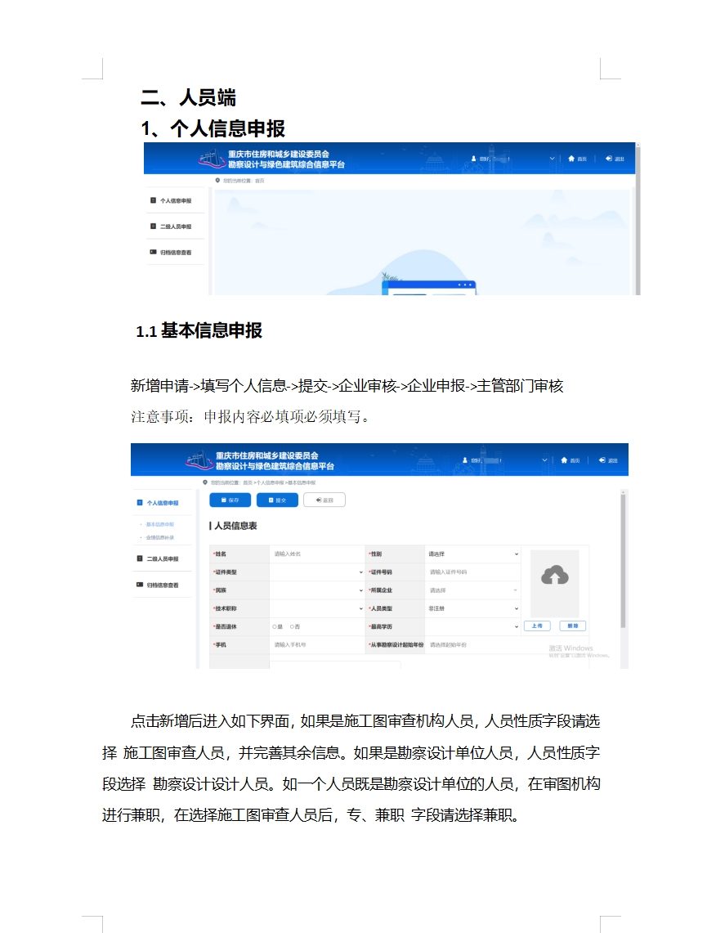Click heading 二、人员端

pos(189,97)
